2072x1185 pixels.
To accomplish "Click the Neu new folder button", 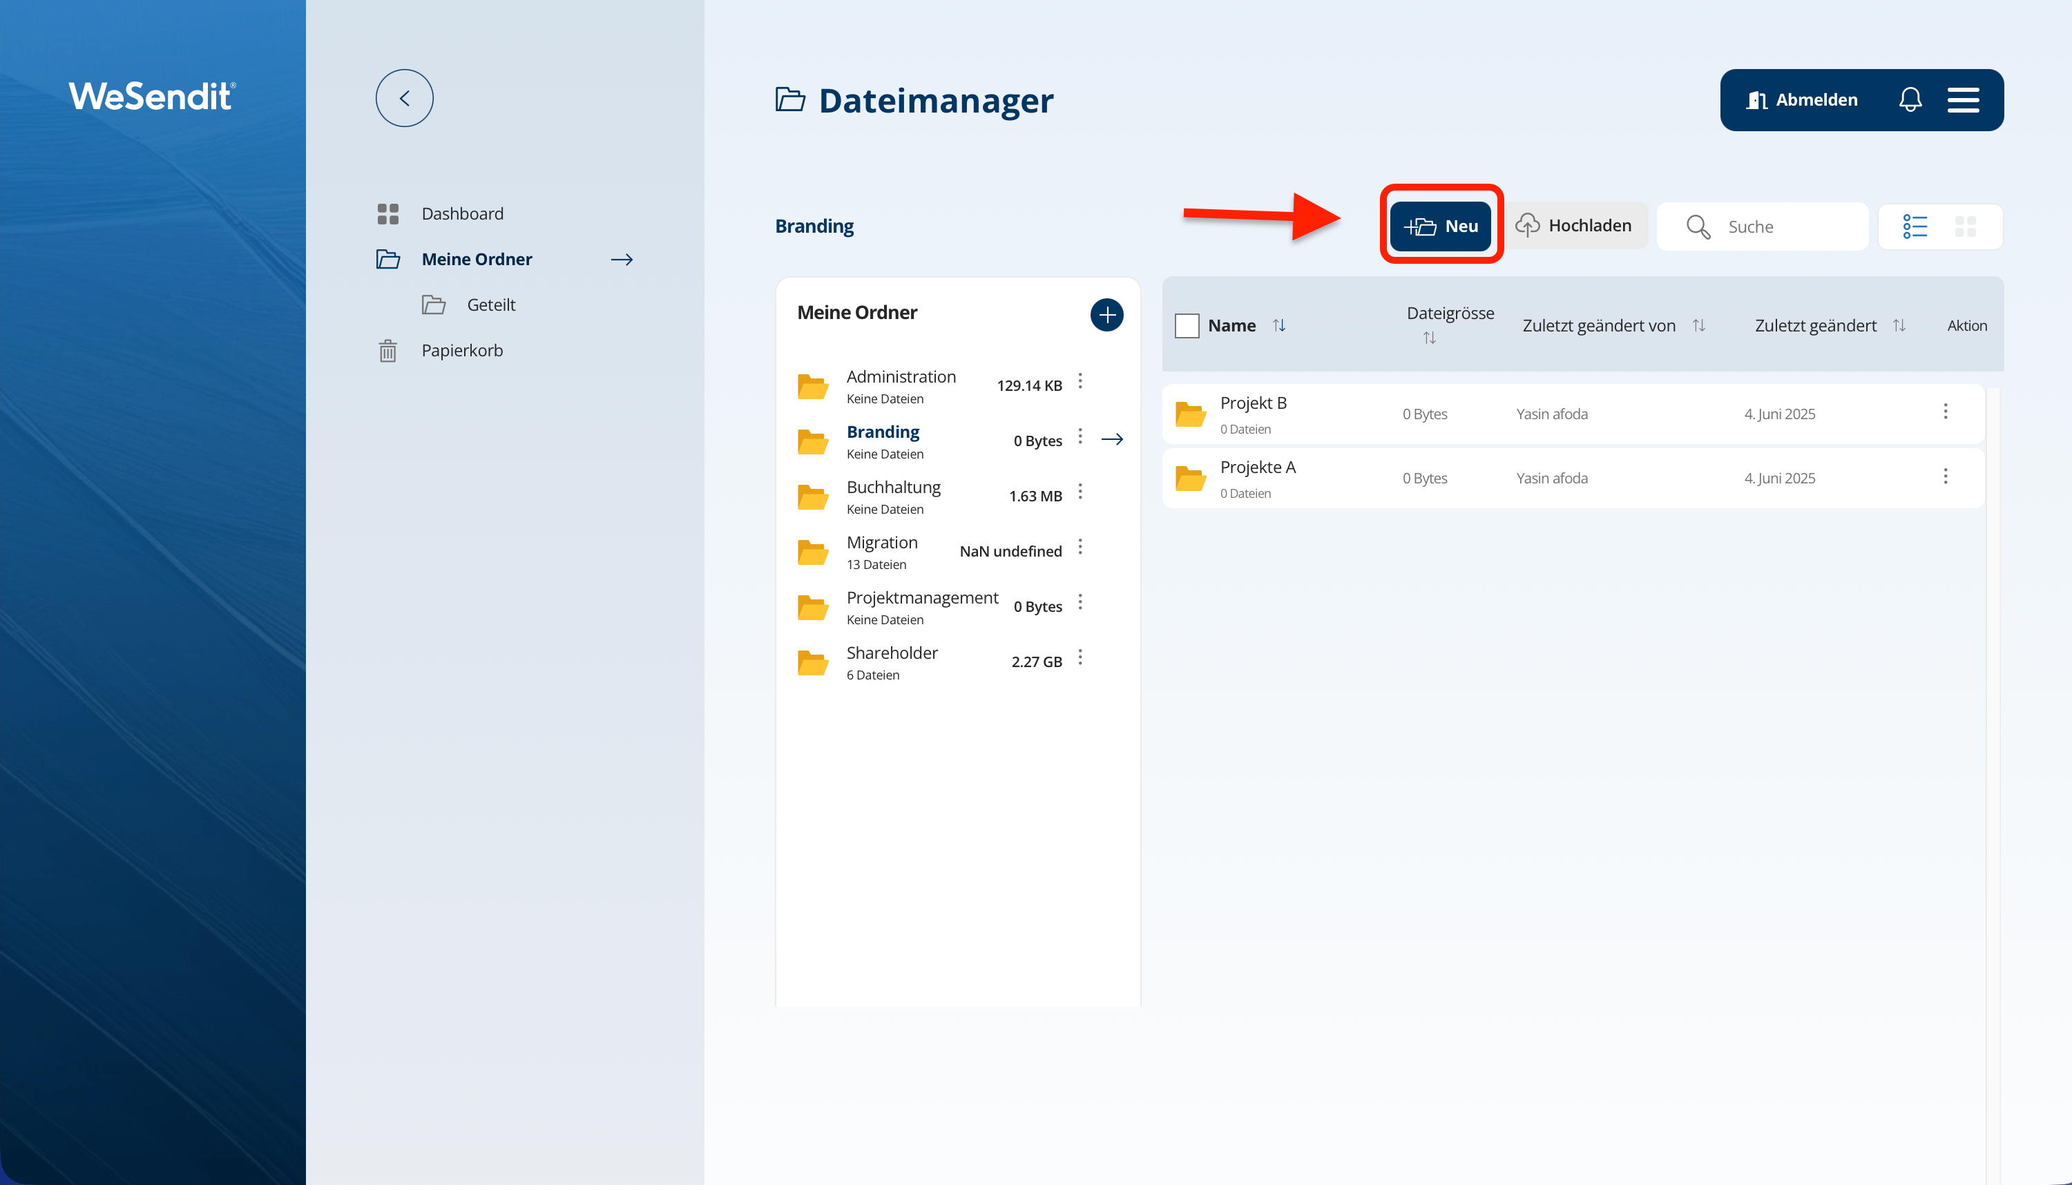I will click(1439, 225).
